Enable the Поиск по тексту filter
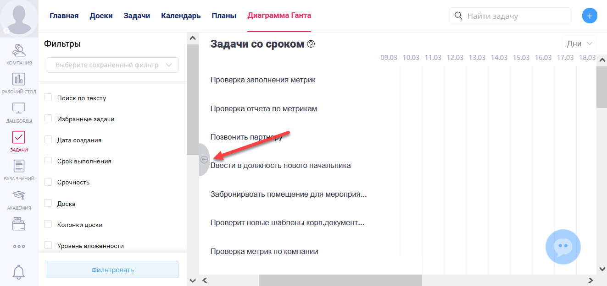Screen dimensions: 607x286 click(48, 97)
